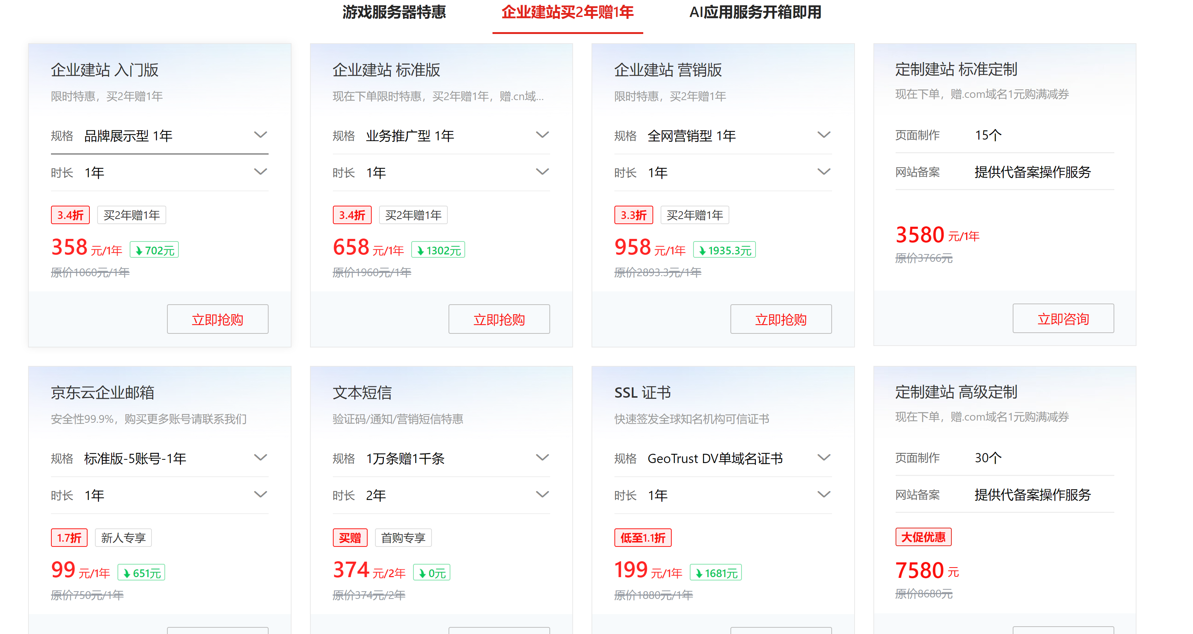Click the 原价8680元 strikethrough price
Viewport: 1193px width, 634px height.
point(924,594)
